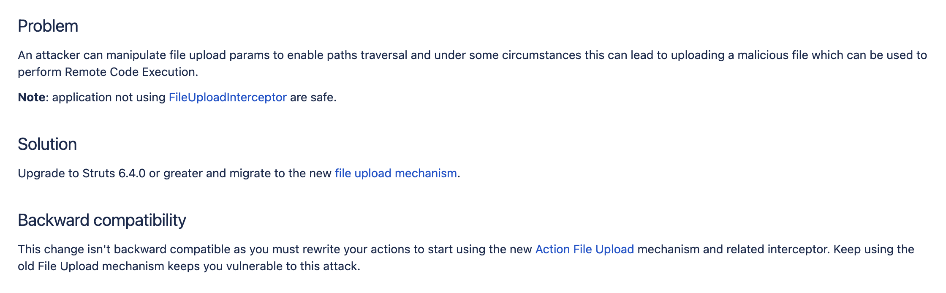
Task: Open the FileUploadInterceptor link
Action: pos(228,98)
